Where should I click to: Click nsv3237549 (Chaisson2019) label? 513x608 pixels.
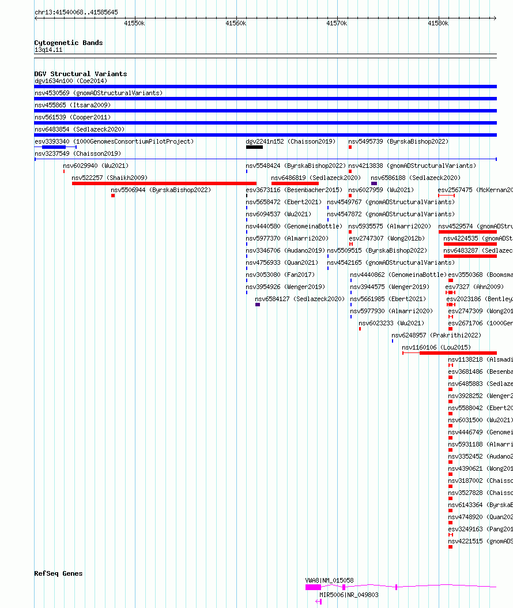[x=77, y=153]
